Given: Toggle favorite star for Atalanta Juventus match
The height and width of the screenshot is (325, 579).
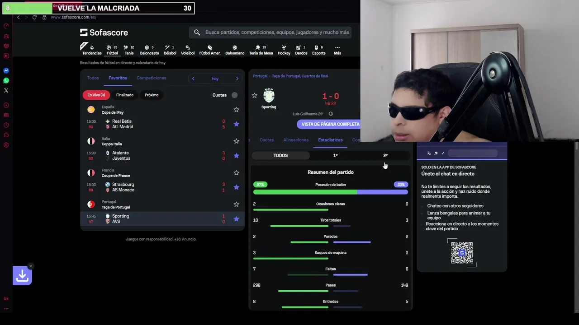Looking at the screenshot, I should (236, 155).
